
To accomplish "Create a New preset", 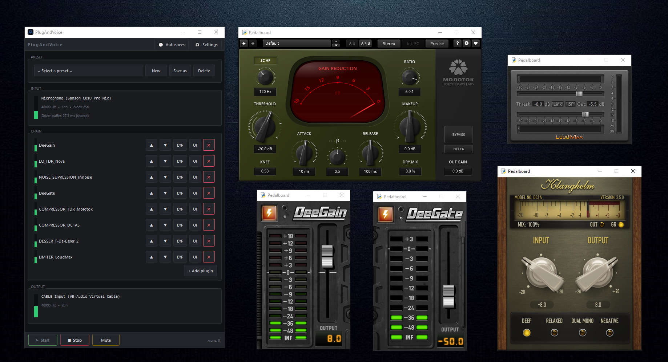I will pos(156,71).
